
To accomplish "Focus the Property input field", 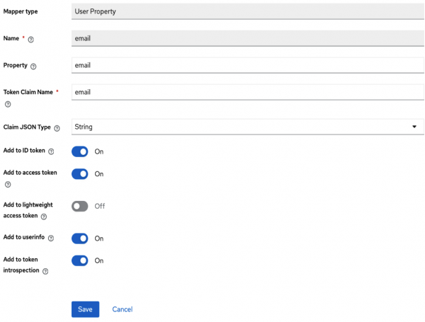I will pyautogui.click(x=247, y=65).
